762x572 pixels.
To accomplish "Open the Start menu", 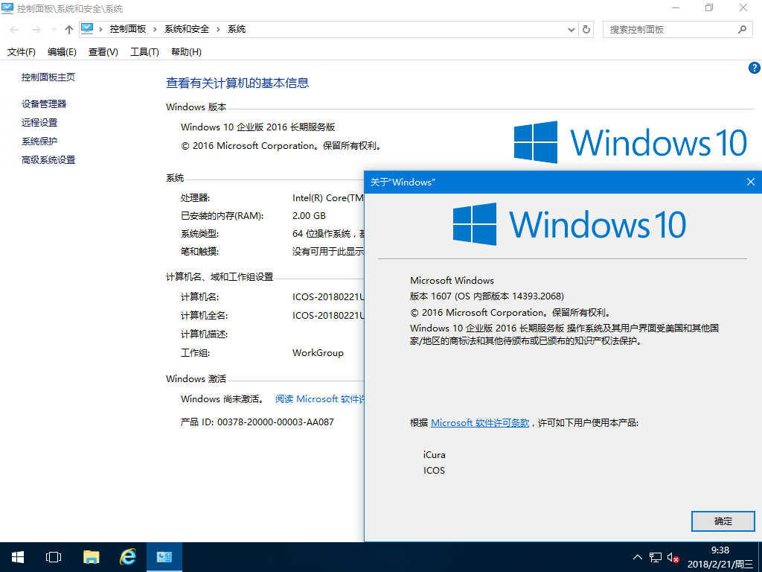I will tap(16, 556).
